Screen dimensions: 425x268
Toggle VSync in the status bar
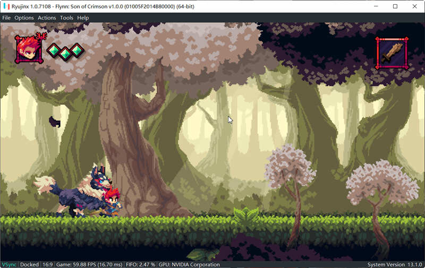pyautogui.click(x=9, y=264)
